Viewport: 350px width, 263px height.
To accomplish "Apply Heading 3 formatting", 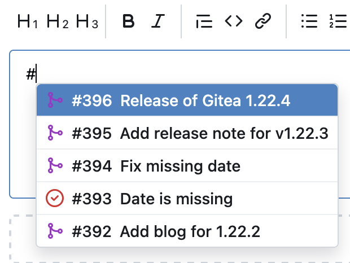I will point(87,21).
